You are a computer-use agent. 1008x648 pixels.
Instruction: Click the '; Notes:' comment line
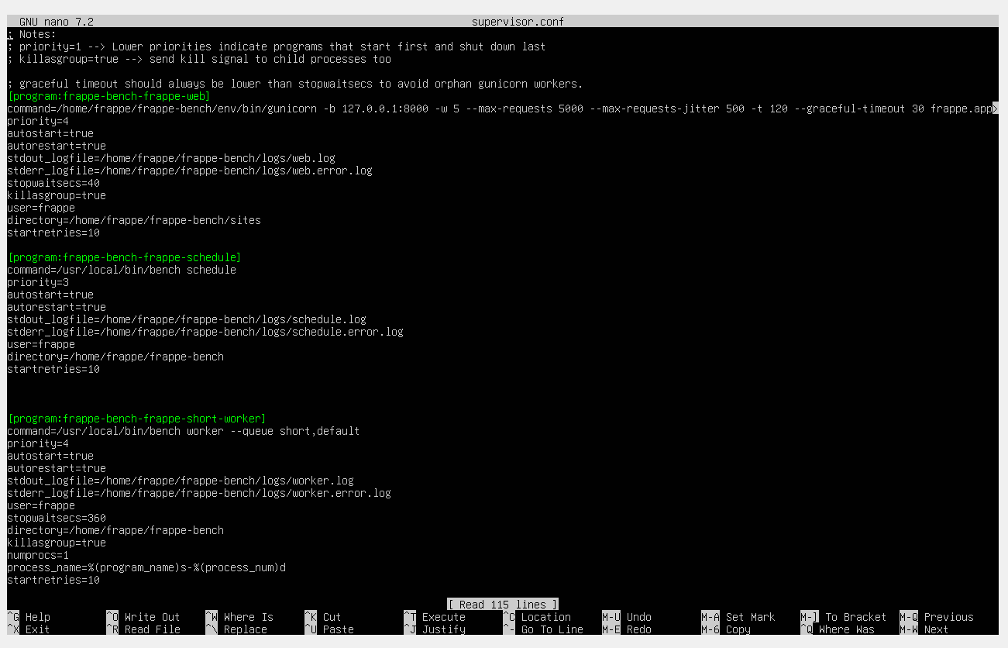click(32, 34)
